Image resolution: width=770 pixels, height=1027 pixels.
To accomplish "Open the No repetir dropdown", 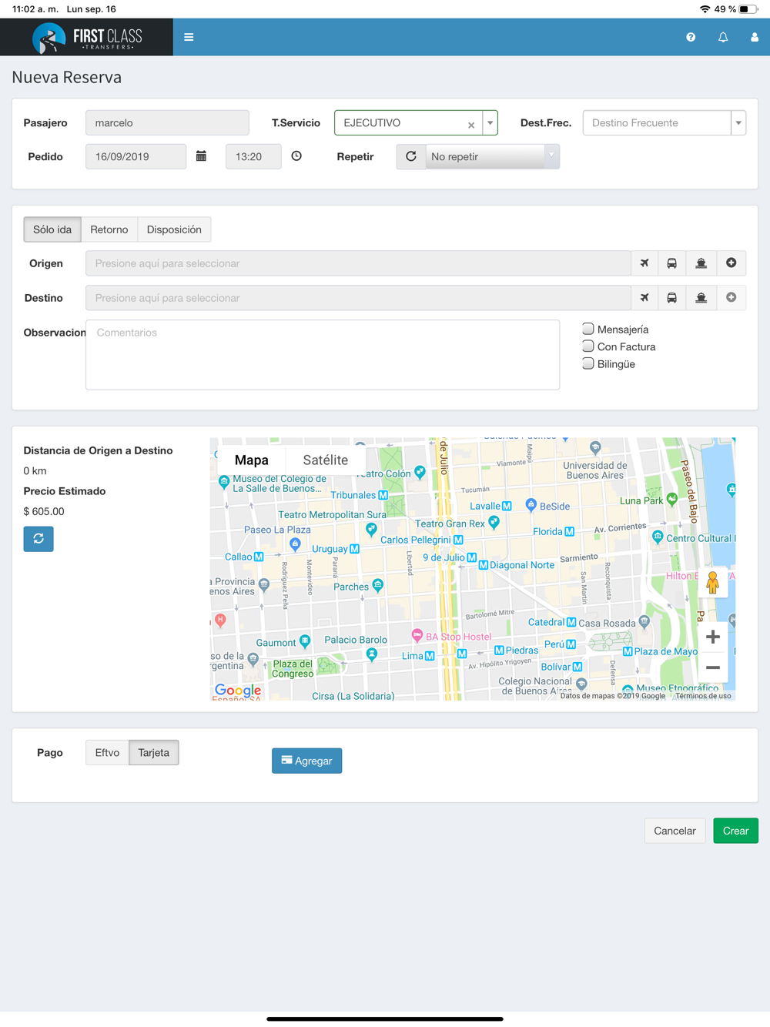I will [x=493, y=156].
